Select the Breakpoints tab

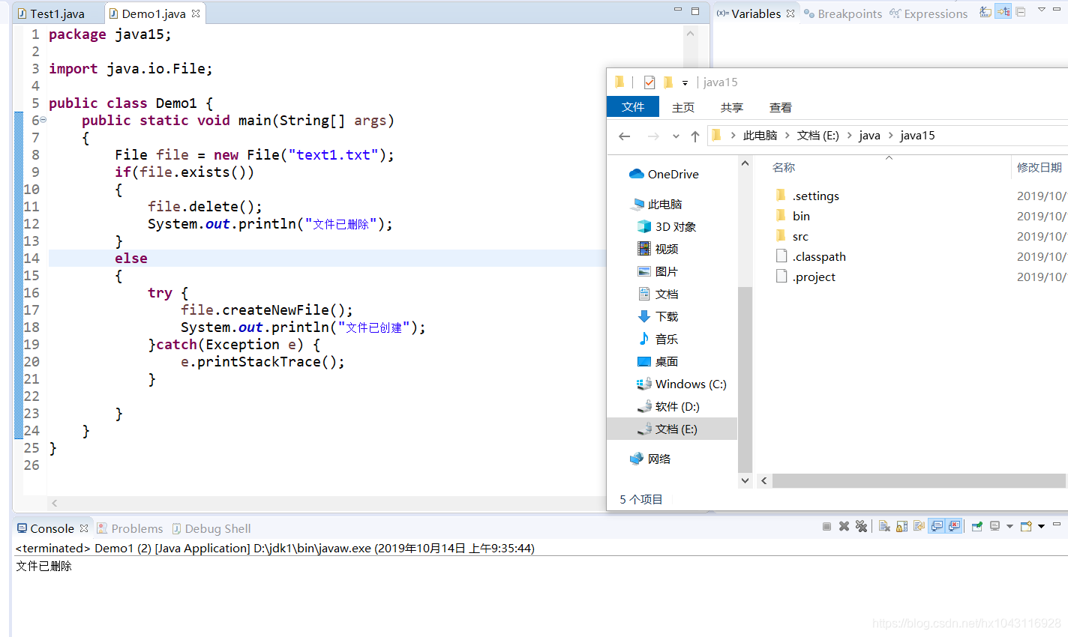843,13
